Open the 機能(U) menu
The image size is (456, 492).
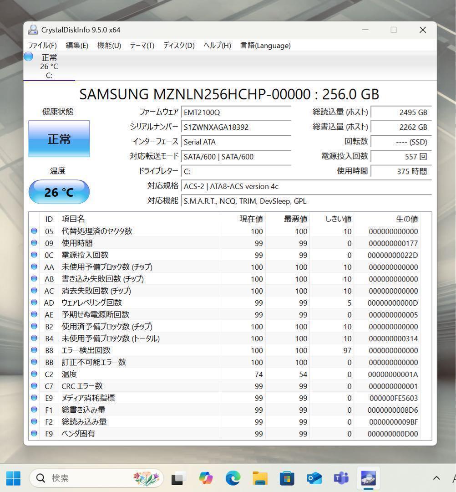click(109, 46)
